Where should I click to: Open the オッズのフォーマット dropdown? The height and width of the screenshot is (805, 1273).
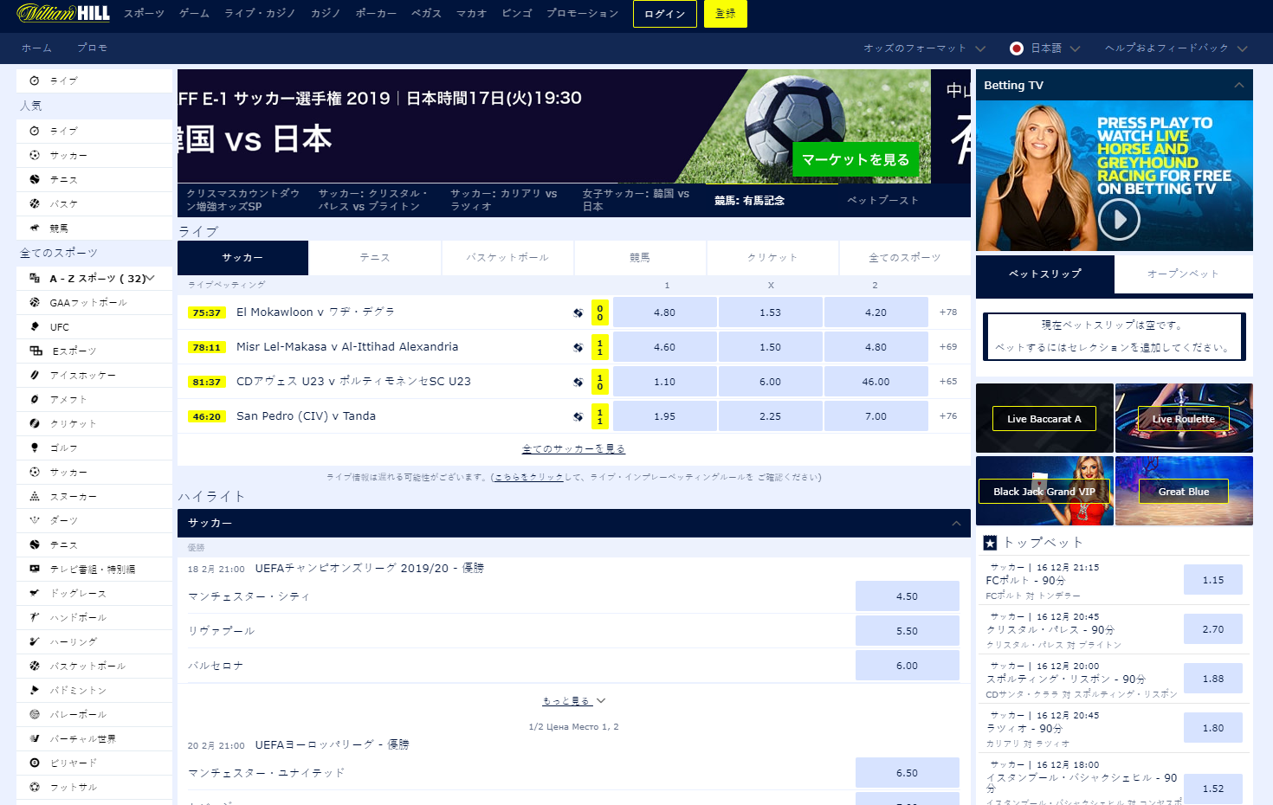(x=924, y=48)
